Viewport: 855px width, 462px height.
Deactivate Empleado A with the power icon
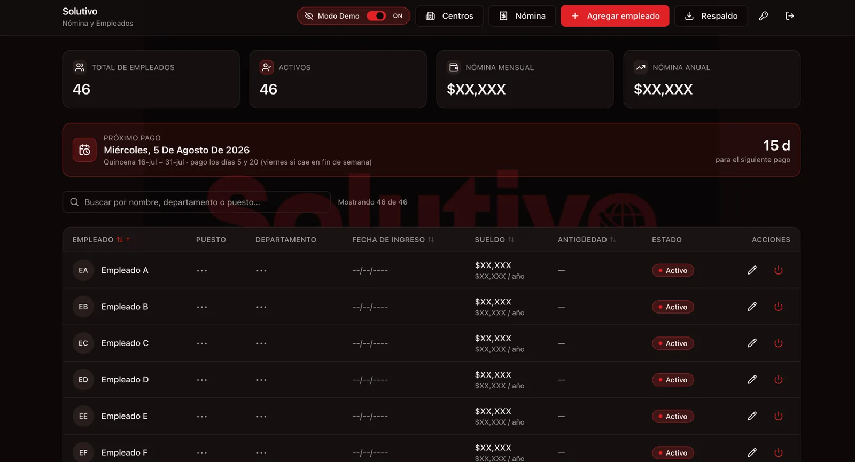[x=779, y=270]
